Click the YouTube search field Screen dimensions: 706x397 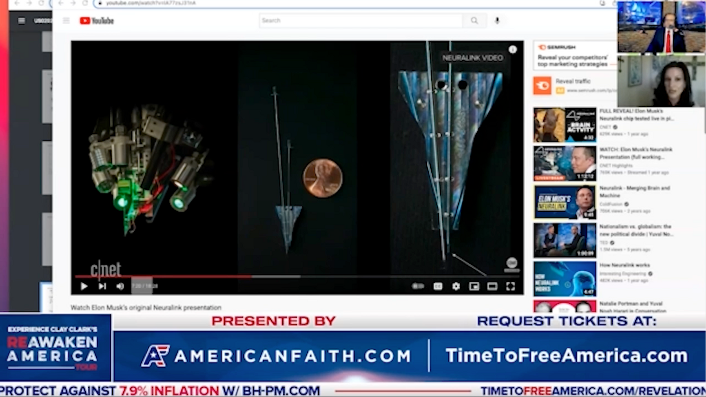coord(361,20)
